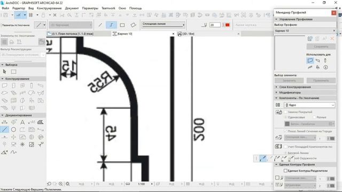The height and width of the screenshot is (192, 342).
Task: Click Бетон surface material swatch
Action: coord(287,124)
